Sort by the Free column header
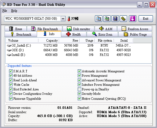 click(69, 41)
